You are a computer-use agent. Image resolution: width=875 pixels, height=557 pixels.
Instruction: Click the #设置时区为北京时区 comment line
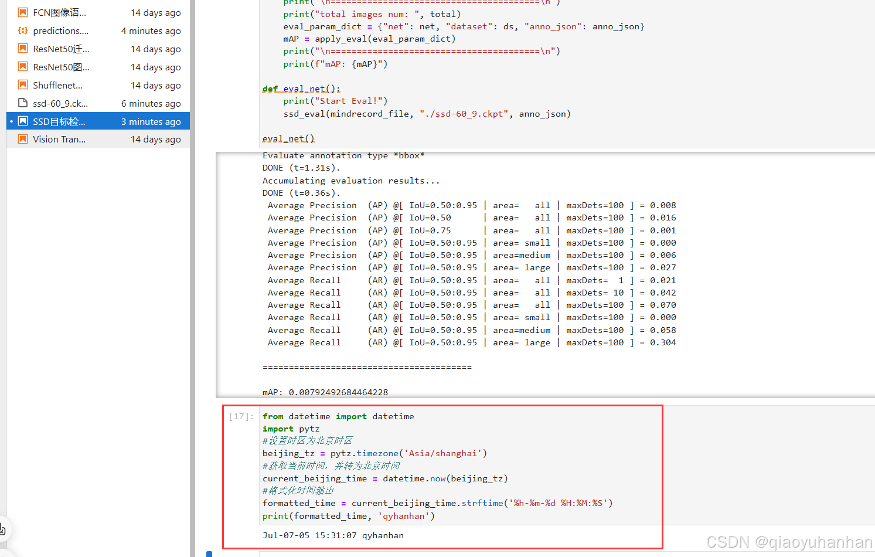coord(308,441)
